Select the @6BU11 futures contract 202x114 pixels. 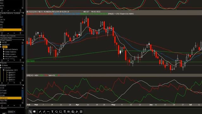pyautogui.click(x=12, y=75)
